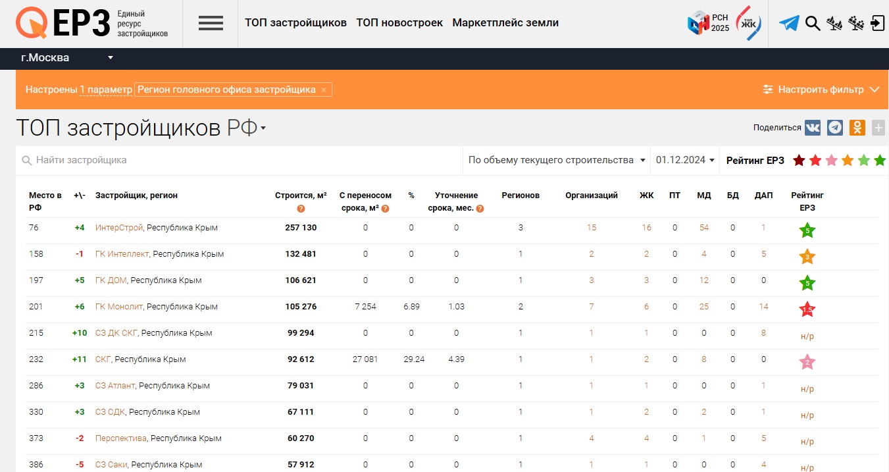Open Перспектива developer link

(121, 438)
